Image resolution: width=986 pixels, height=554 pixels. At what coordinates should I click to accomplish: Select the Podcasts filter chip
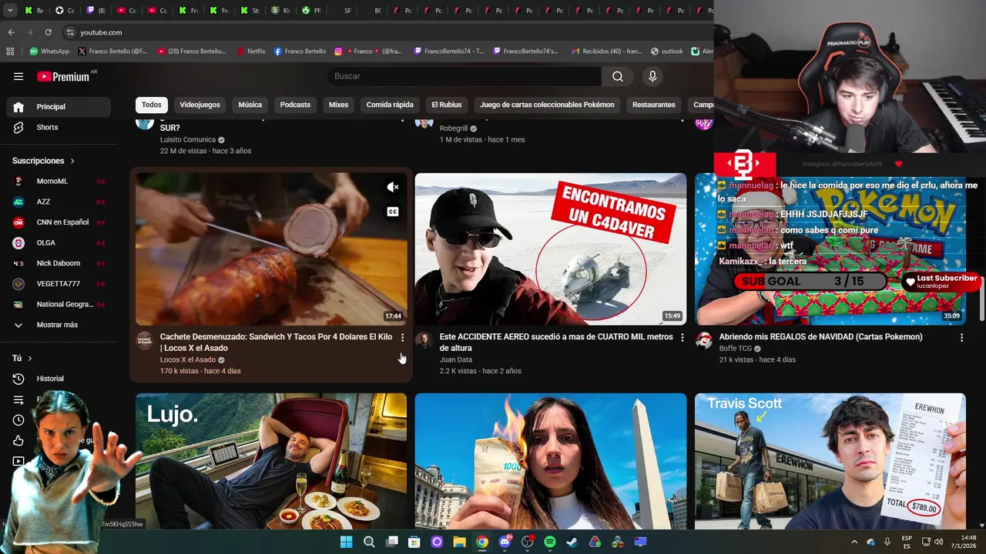click(295, 105)
